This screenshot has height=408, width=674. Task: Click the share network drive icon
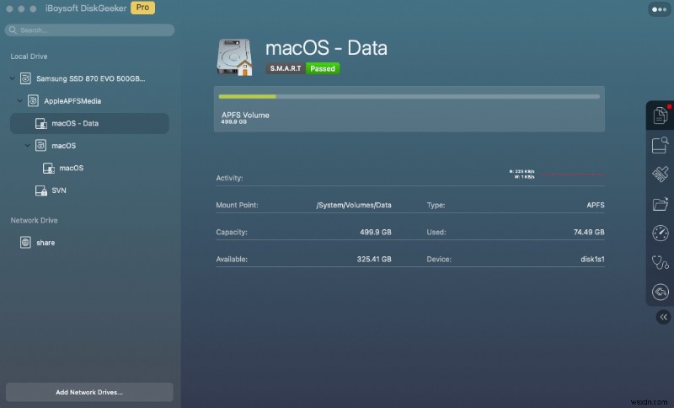[25, 243]
